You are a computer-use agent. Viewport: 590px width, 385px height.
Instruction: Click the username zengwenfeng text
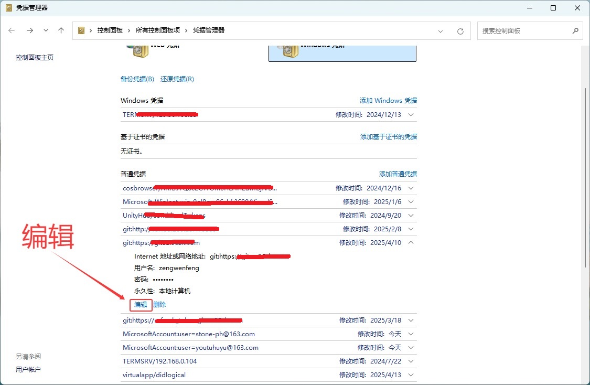point(179,268)
